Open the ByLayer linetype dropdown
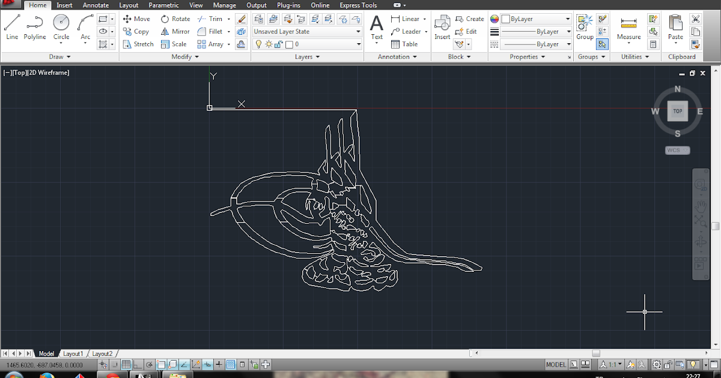Viewport: 721px width, 378px height. [x=536, y=44]
